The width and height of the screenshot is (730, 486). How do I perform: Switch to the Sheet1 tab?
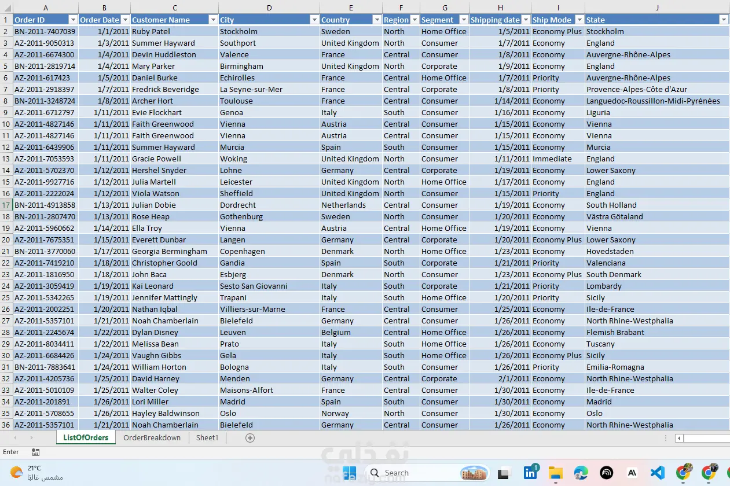pos(207,438)
